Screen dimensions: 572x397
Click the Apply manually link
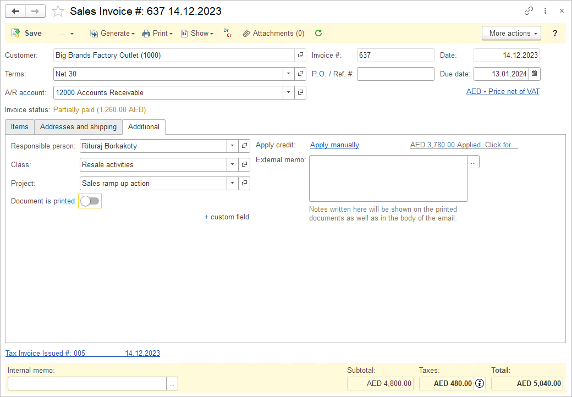[x=334, y=145]
